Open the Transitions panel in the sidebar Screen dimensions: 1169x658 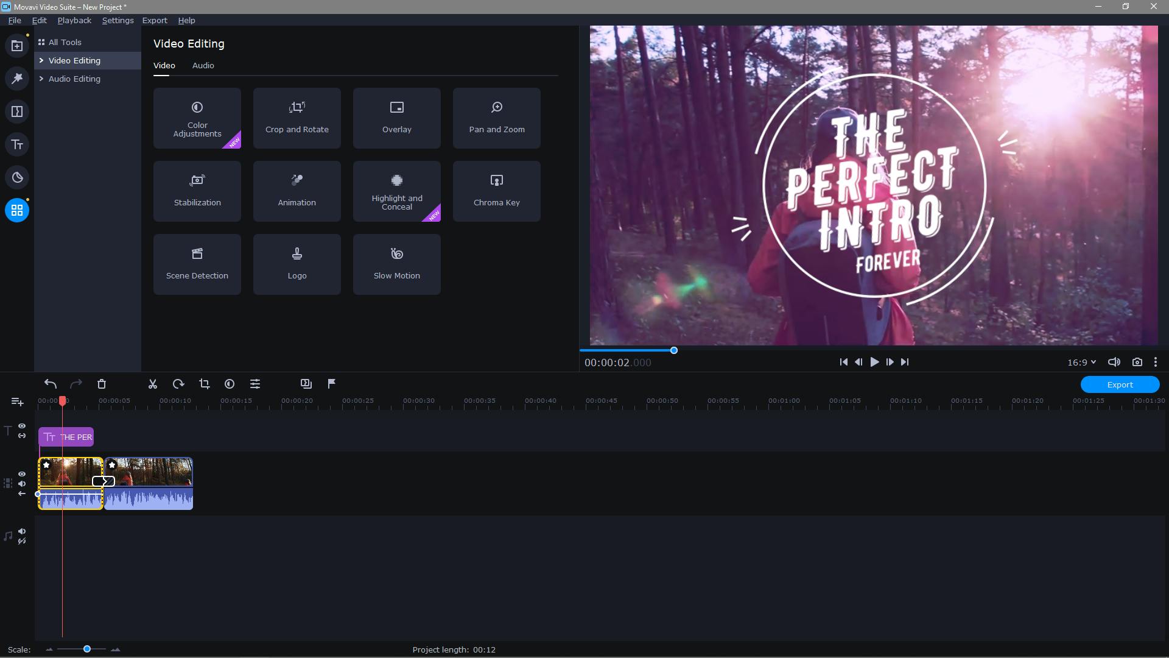coord(17,111)
